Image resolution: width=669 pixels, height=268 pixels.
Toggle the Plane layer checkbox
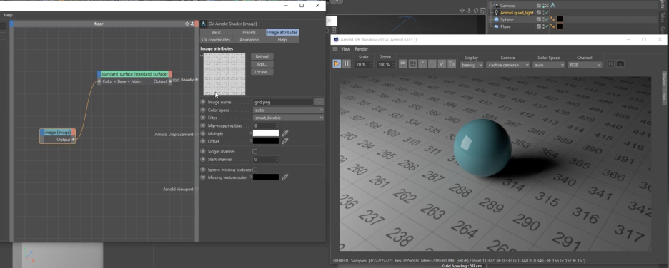(x=539, y=26)
